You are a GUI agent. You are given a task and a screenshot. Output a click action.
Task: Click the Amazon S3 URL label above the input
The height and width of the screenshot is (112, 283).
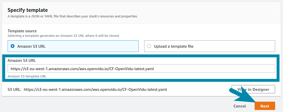tap(22, 61)
